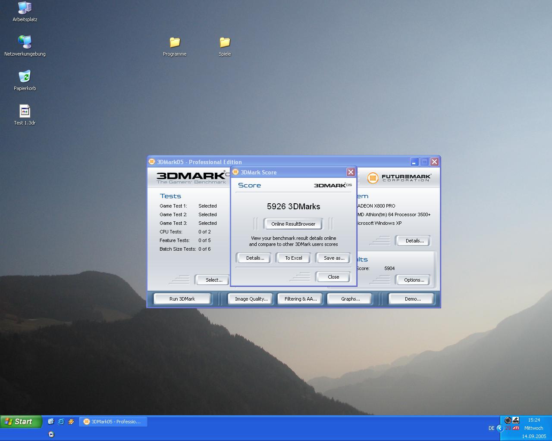
Task: Click the 5926 3DMarks score text
Action: click(293, 206)
